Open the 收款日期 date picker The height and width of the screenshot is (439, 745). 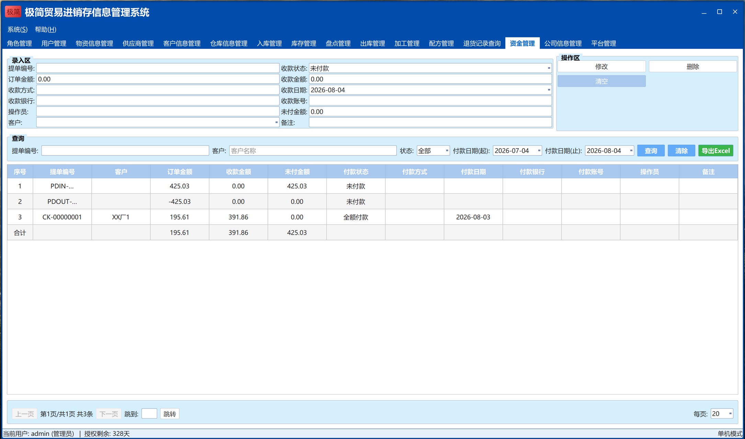tap(549, 90)
